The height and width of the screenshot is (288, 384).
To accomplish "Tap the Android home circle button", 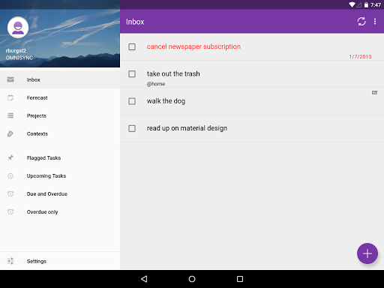I will (x=192, y=279).
